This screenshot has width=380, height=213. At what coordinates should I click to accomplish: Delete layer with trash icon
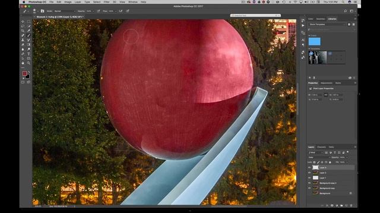tap(351, 205)
